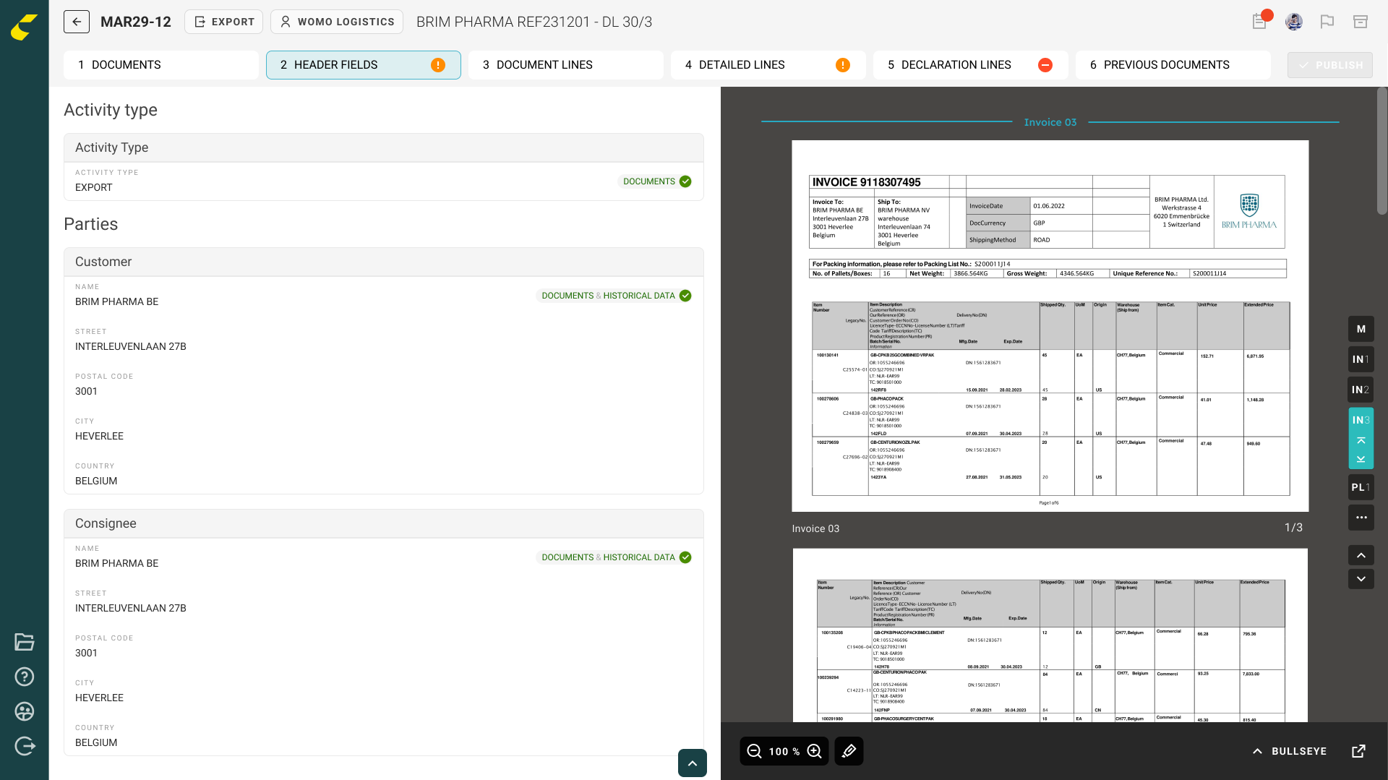Image resolution: width=1388 pixels, height=780 pixels.
Task: Click the 100 % zoom level
Action: coord(784,752)
